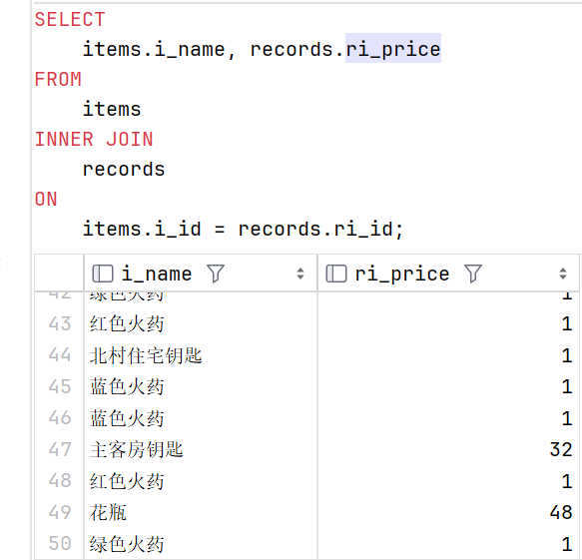Click the price cell showing 48
582x560 pixels.
(448, 512)
